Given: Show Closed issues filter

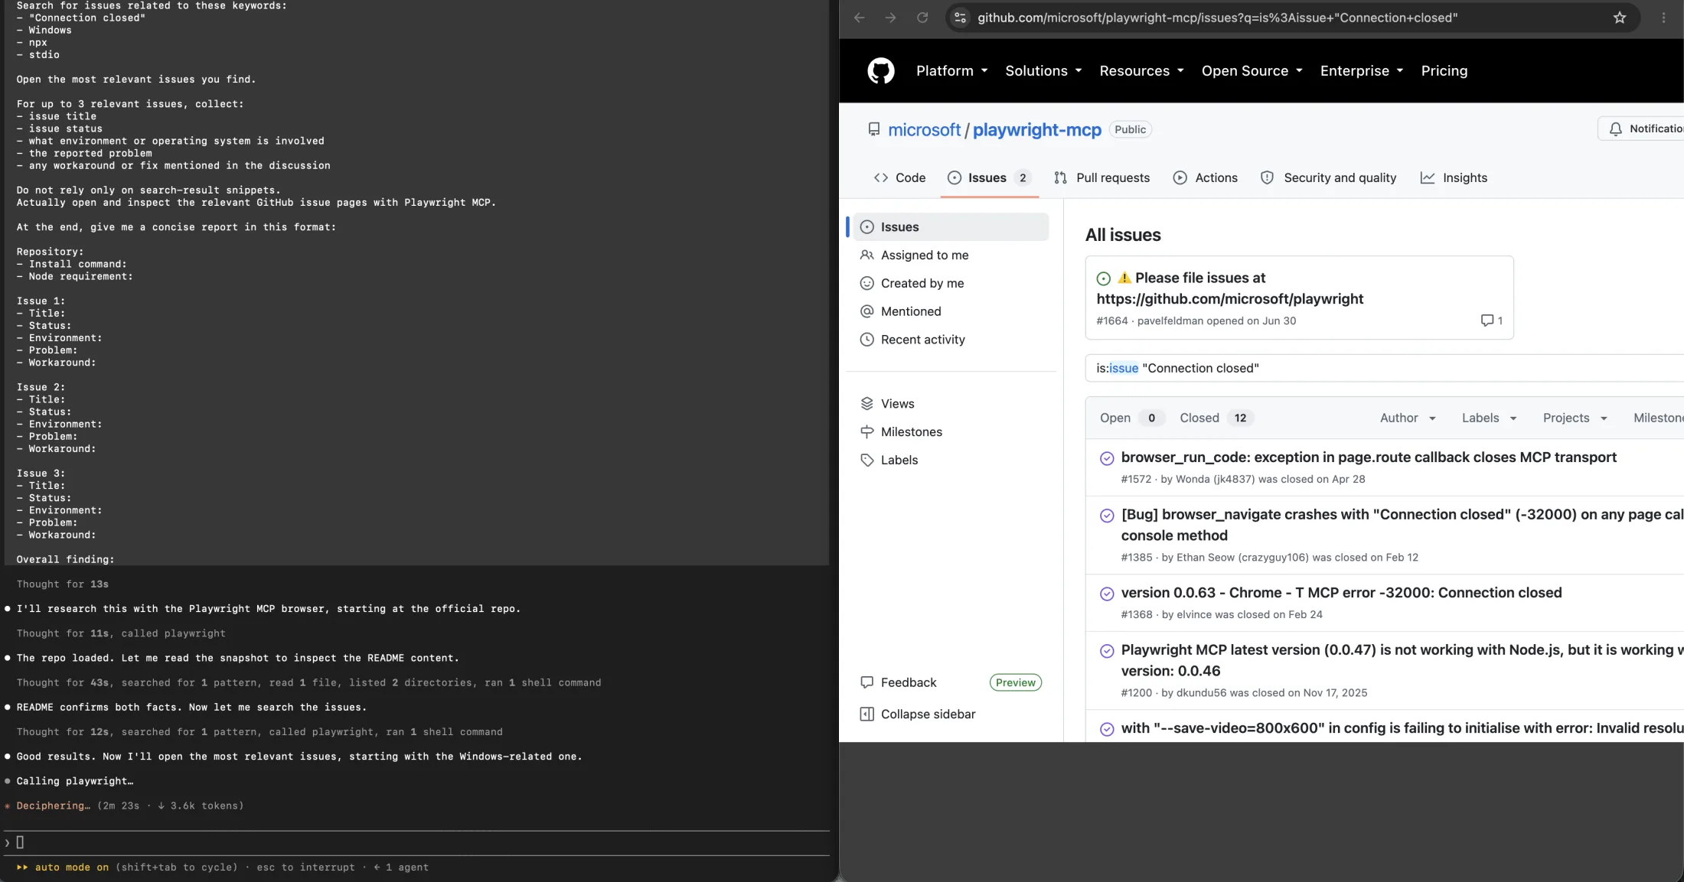Looking at the screenshot, I should click(x=1216, y=418).
